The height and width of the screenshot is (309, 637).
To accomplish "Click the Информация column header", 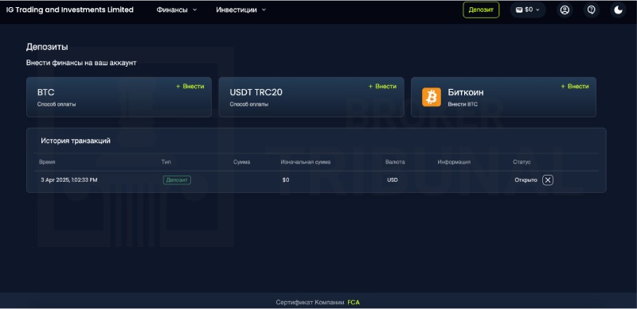I will [454, 162].
